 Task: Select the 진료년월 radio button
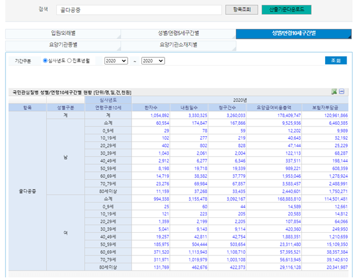(69, 60)
